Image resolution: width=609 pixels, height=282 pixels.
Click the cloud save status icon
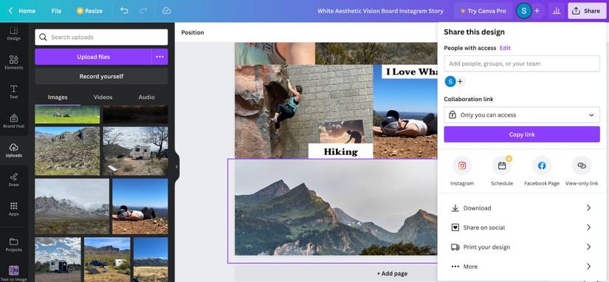click(x=167, y=10)
